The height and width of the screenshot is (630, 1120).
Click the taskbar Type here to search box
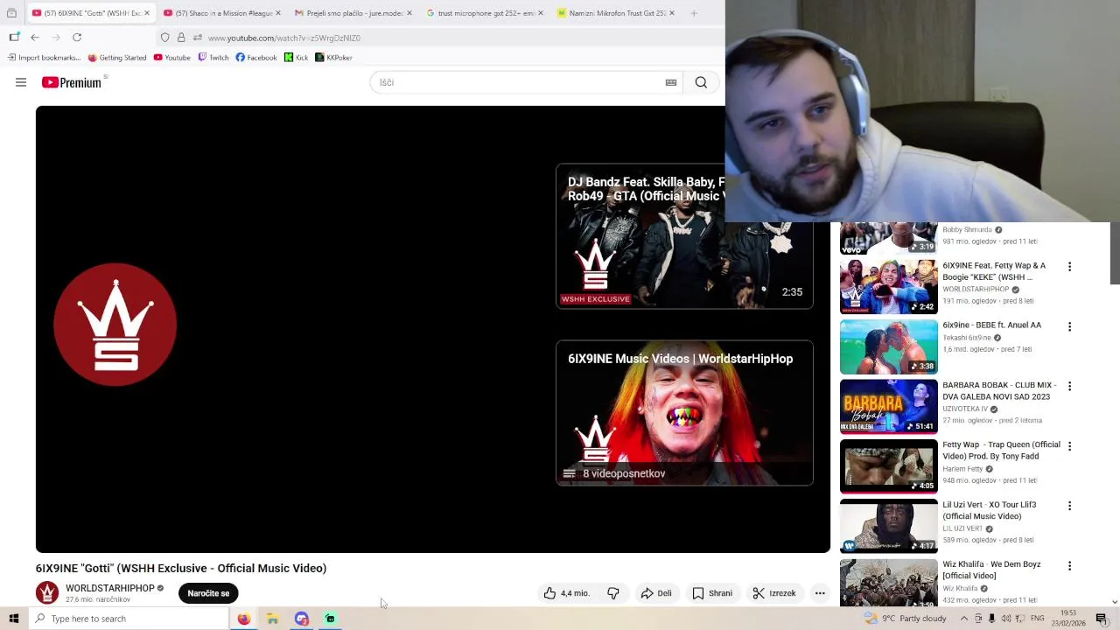pyautogui.click(x=128, y=619)
